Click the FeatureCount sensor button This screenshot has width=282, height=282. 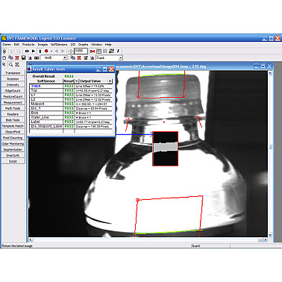pyautogui.click(x=13, y=96)
